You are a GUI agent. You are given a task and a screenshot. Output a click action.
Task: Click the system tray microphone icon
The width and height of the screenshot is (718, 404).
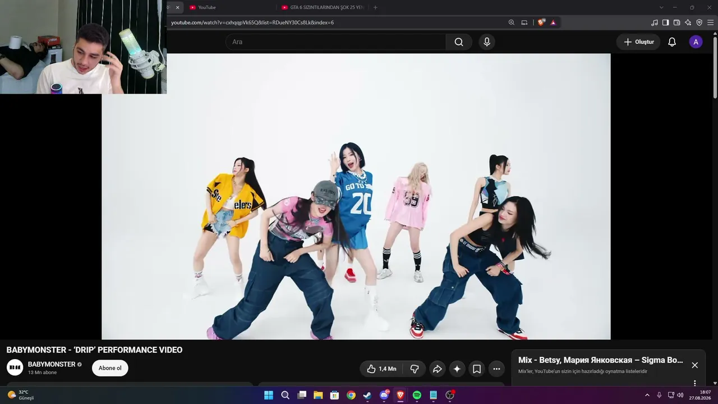[x=659, y=395]
